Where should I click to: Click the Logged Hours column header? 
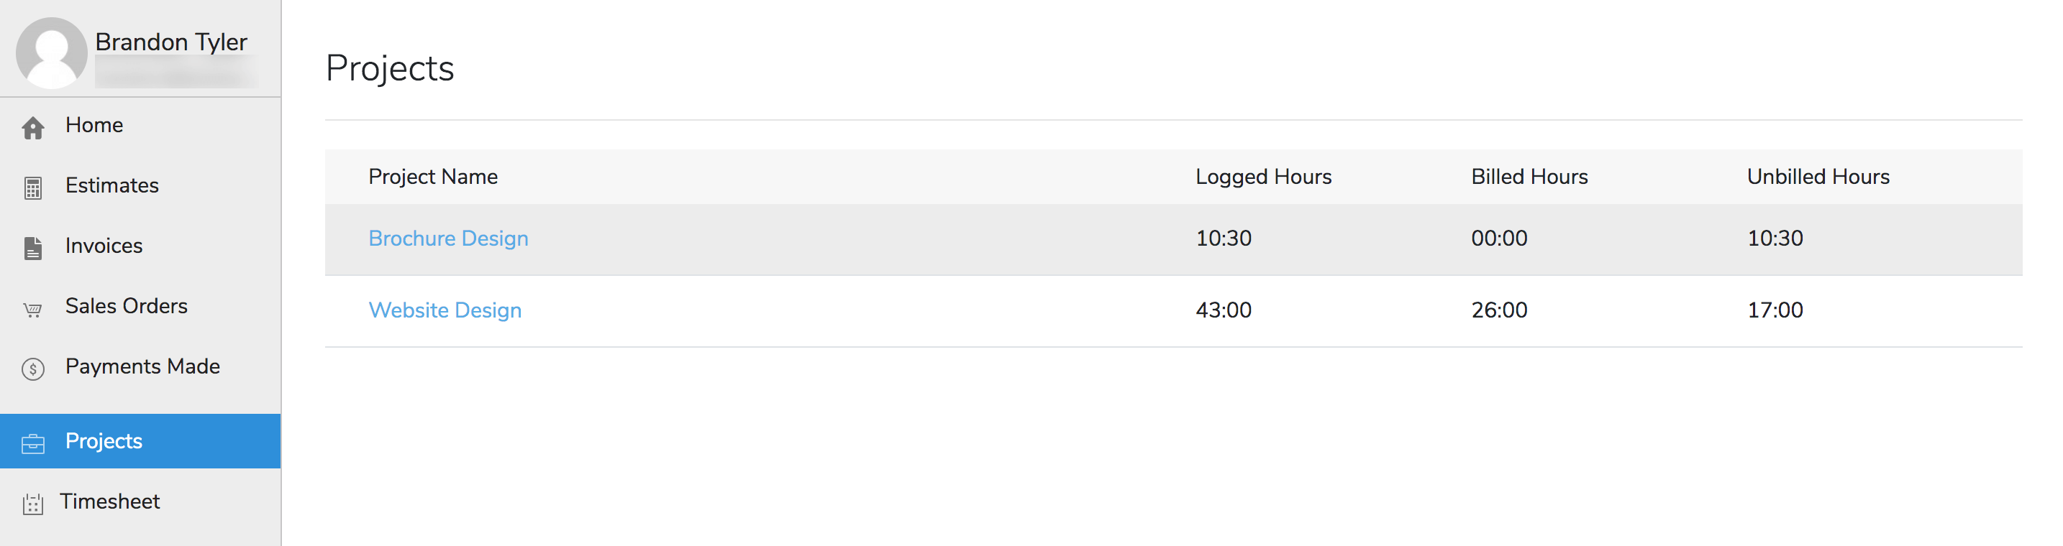[x=1263, y=177]
